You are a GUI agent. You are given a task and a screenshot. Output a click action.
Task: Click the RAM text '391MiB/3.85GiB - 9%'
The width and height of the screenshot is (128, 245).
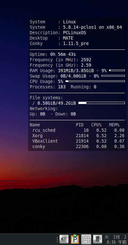coord(82,71)
